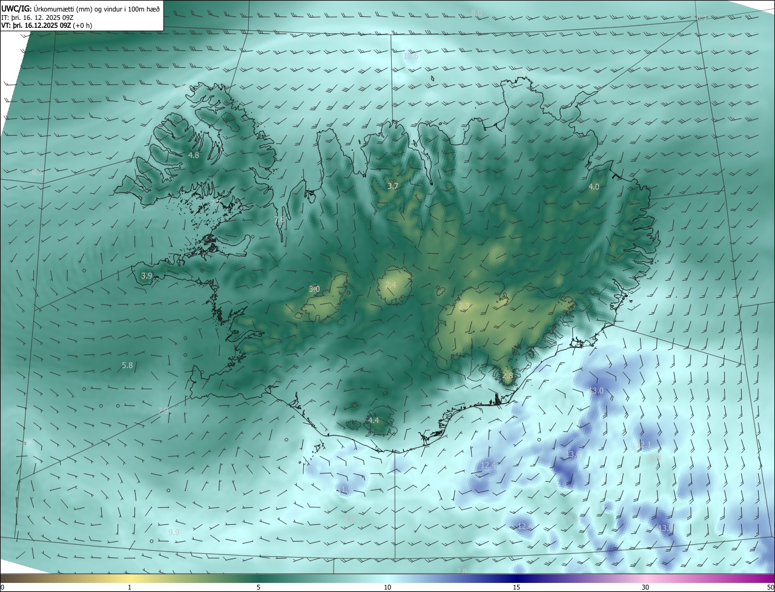Click the colour scale label 0

[x=2, y=587]
